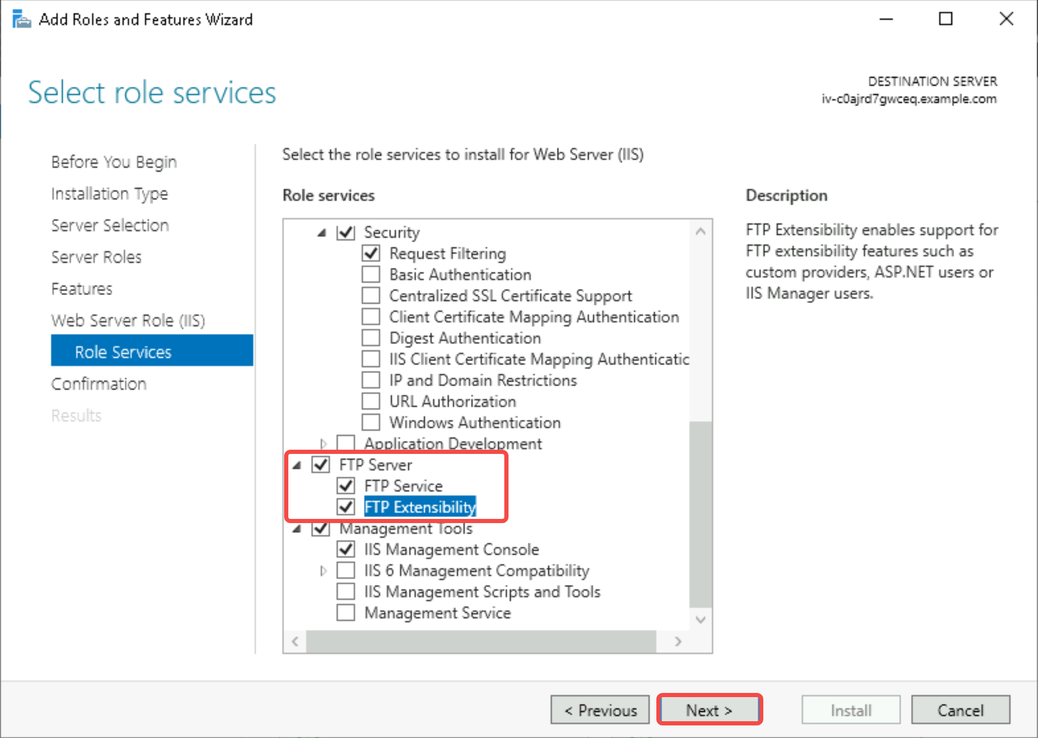Click the destination server name text
Image resolution: width=1038 pixels, height=738 pixels.
point(909,99)
